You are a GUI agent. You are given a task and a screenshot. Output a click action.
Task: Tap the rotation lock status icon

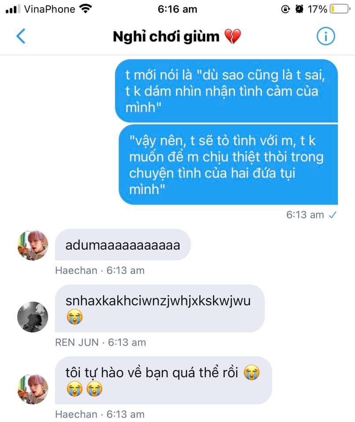point(285,9)
